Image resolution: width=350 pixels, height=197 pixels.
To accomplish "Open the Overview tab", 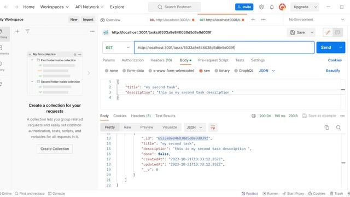I will tap(110, 20).
